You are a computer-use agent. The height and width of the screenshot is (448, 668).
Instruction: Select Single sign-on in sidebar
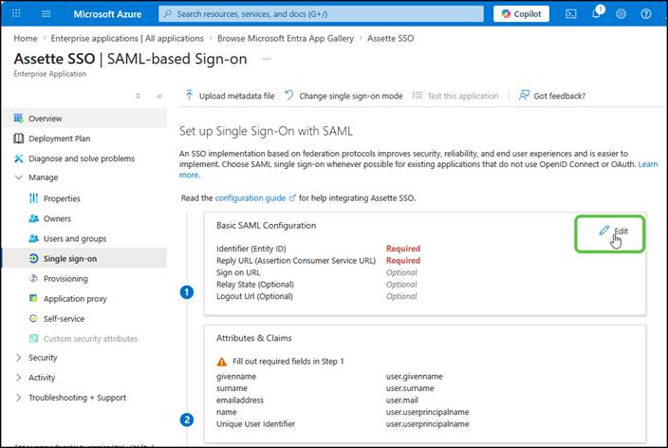(x=84, y=258)
